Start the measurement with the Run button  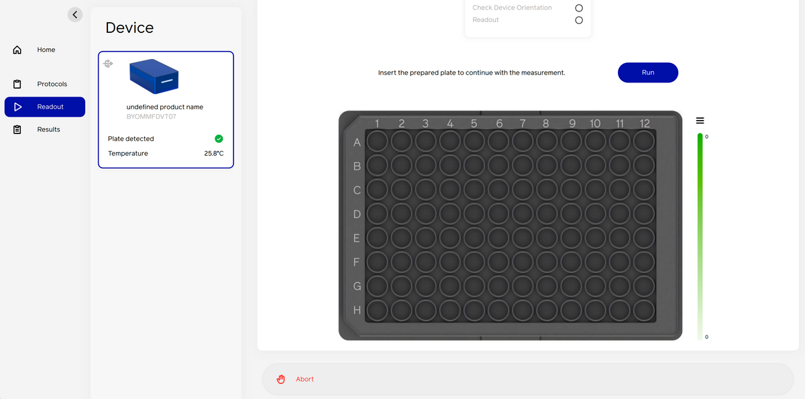tap(648, 72)
